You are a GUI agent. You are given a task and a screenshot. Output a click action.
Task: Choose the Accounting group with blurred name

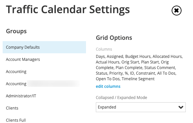pyautogui.click(x=44, y=84)
